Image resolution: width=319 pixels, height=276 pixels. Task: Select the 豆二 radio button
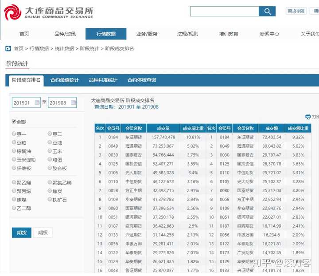(50, 134)
